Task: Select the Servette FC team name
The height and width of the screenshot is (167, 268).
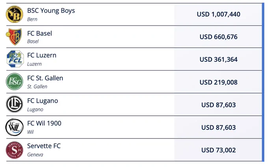Action: (44, 146)
